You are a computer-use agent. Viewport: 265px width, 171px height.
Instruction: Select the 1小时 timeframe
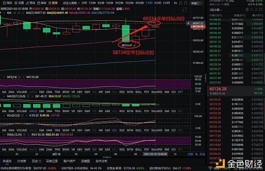[x=149, y=3]
